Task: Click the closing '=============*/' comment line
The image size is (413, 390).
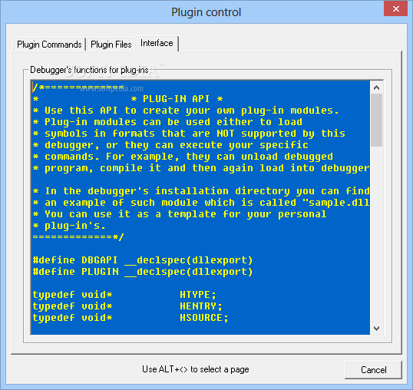Action: coord(78,237)
